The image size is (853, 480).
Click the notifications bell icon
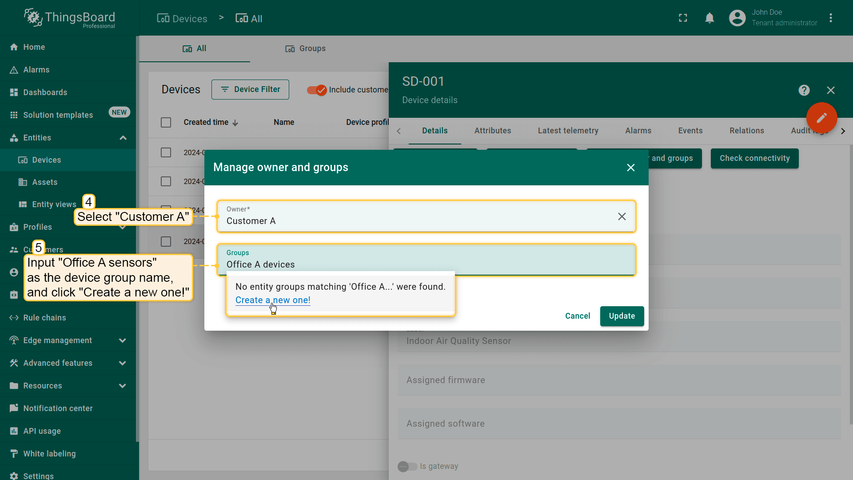point(710,18)
